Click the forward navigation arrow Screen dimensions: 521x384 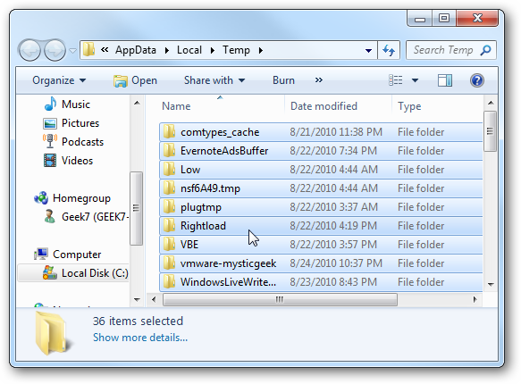pyautogui.click(x=55, y=50)
